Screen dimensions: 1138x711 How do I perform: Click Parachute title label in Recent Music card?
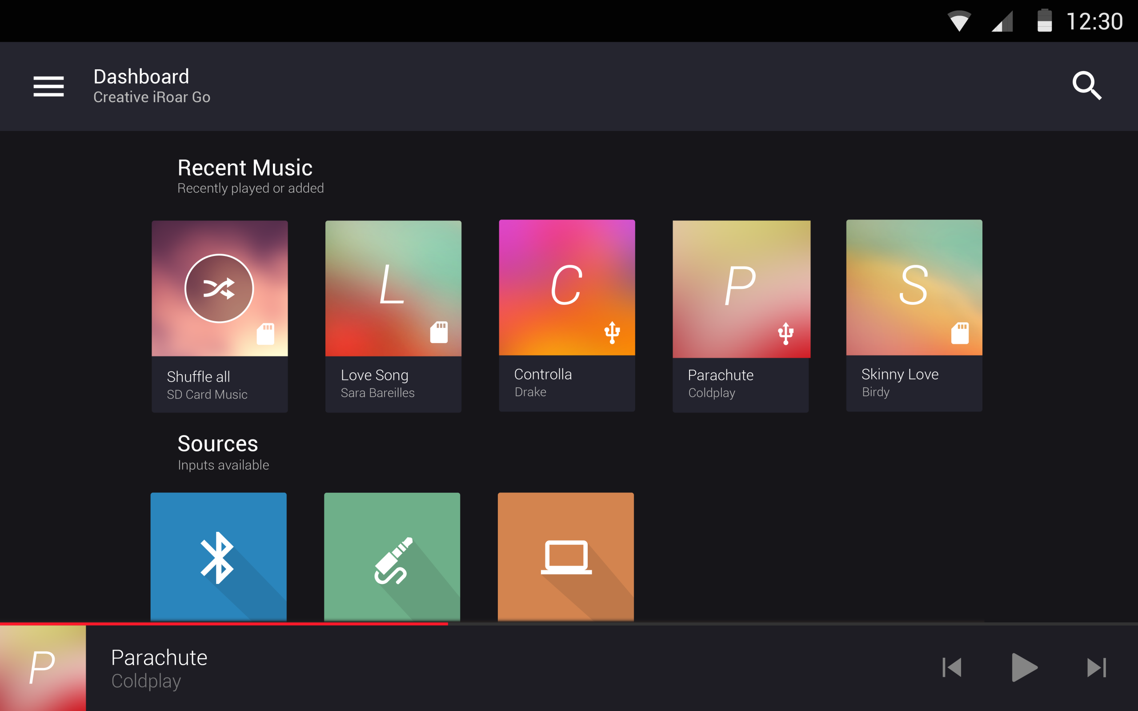(721, 375)
